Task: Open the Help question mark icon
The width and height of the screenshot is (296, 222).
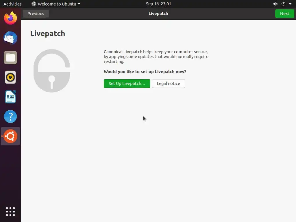Action: [10, 116]
